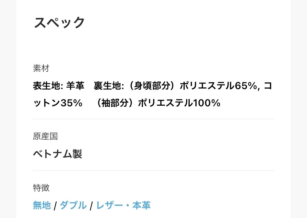Click the slash between 無地 and ダブル

pyautogui.click(x=55, y=206)
